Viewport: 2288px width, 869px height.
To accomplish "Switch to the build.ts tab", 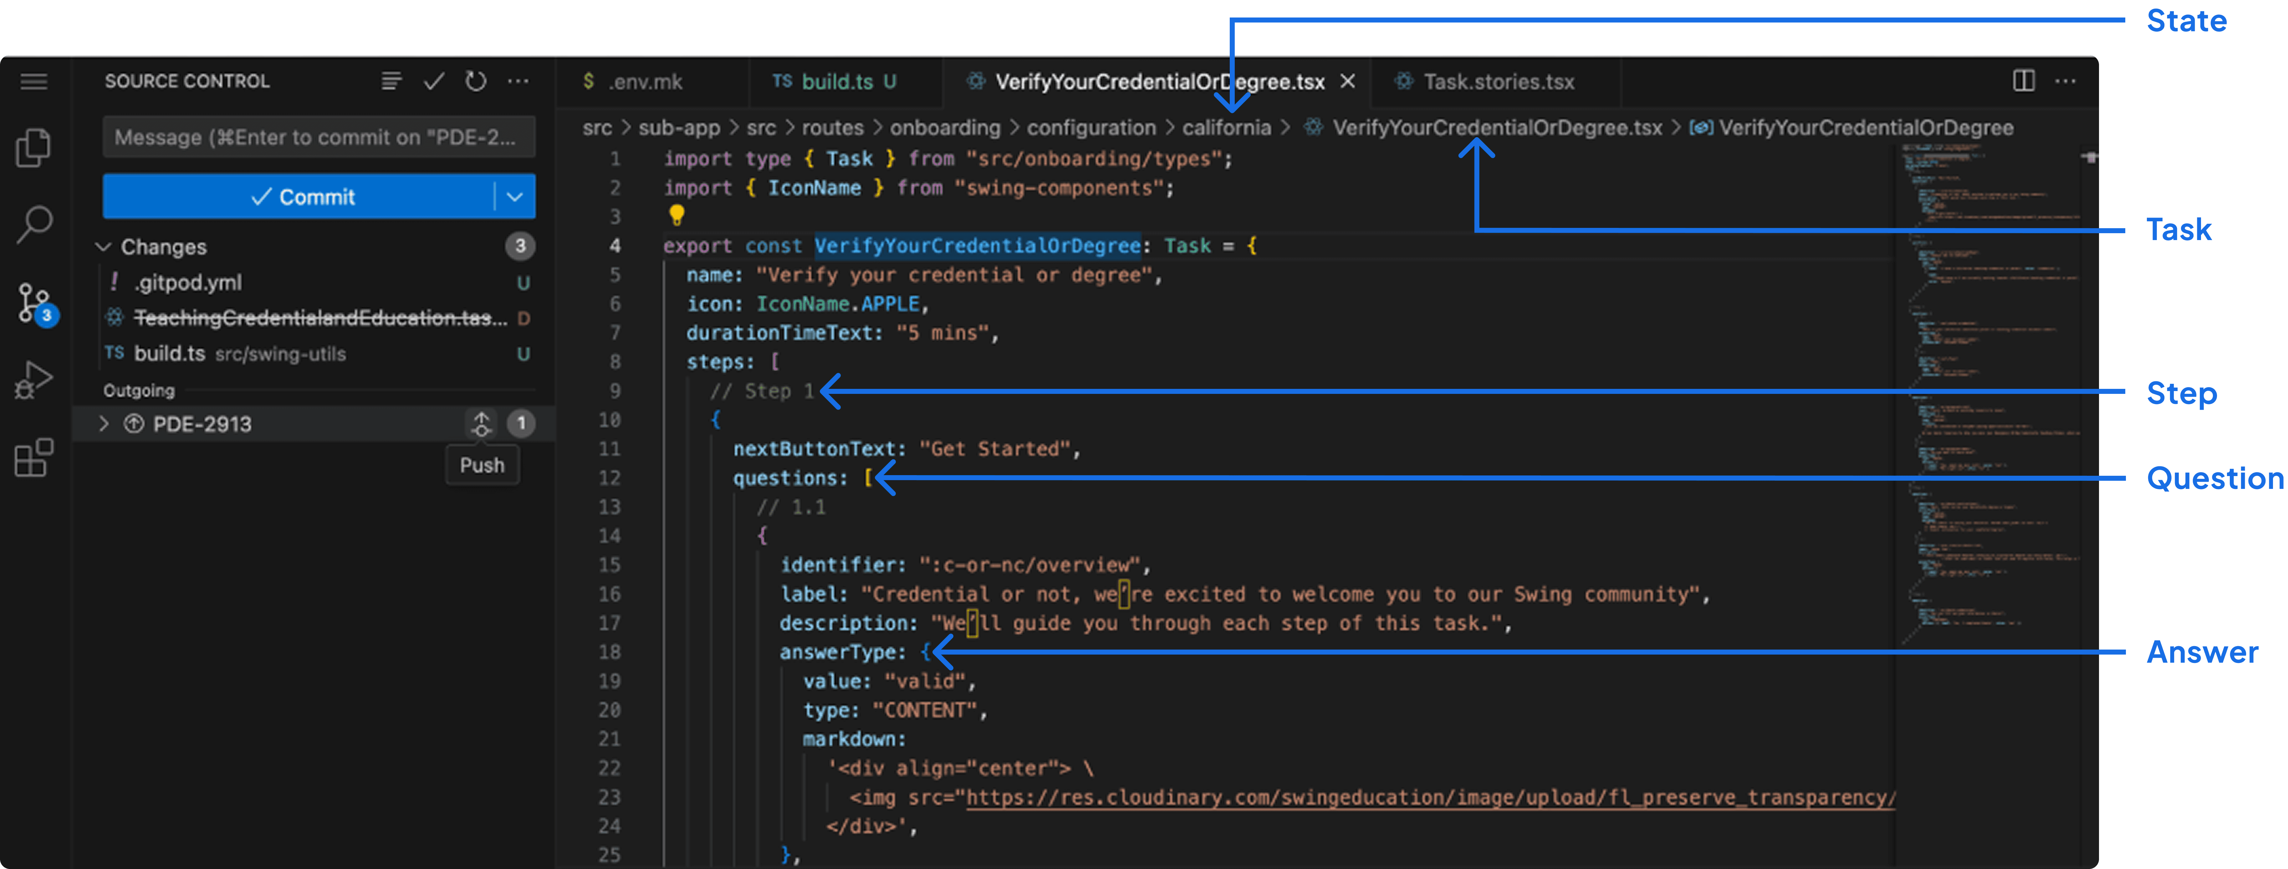I will [835, 82].
